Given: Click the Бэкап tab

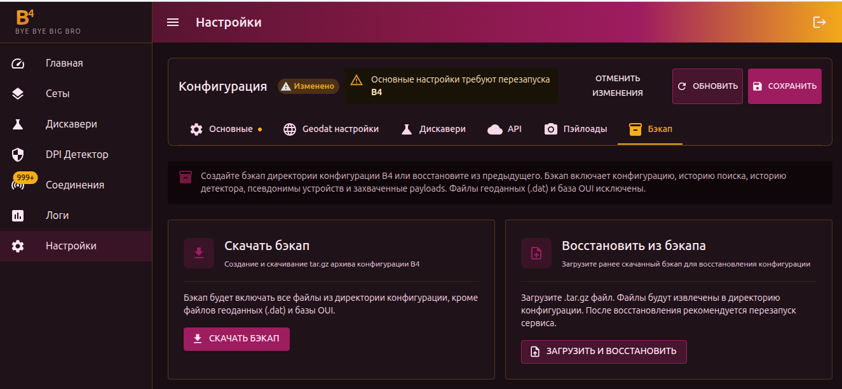Looking at the screenshot, I should (x=650, y=129).
